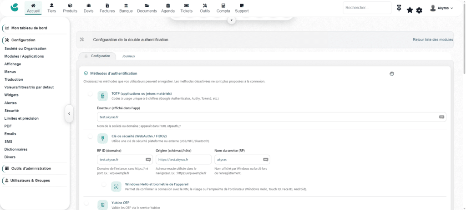This screenshot has height=210, width=466.
Task: Open bookmarks star icon
Action: click(410, 10)
